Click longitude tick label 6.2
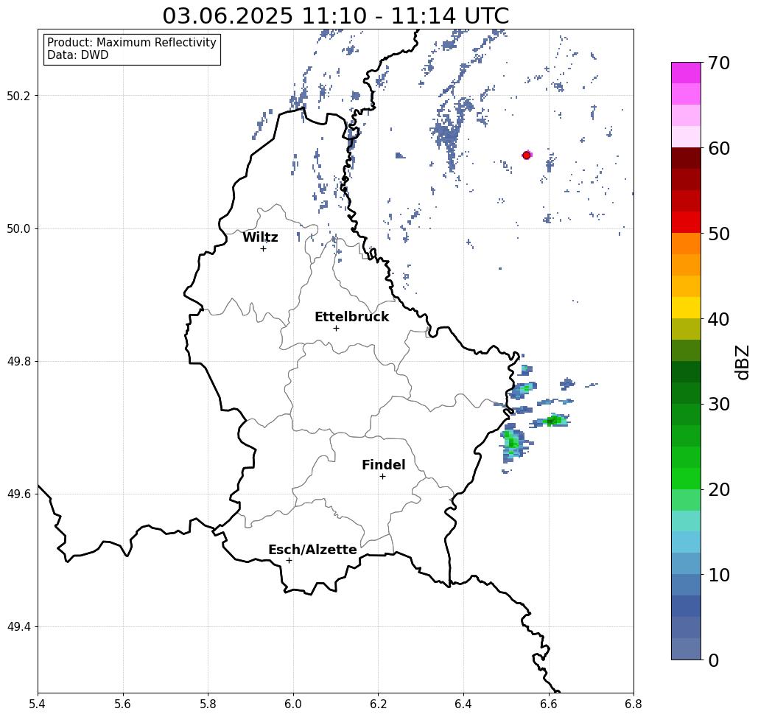This screenshot has height=717, width=758. pos(379,704)
